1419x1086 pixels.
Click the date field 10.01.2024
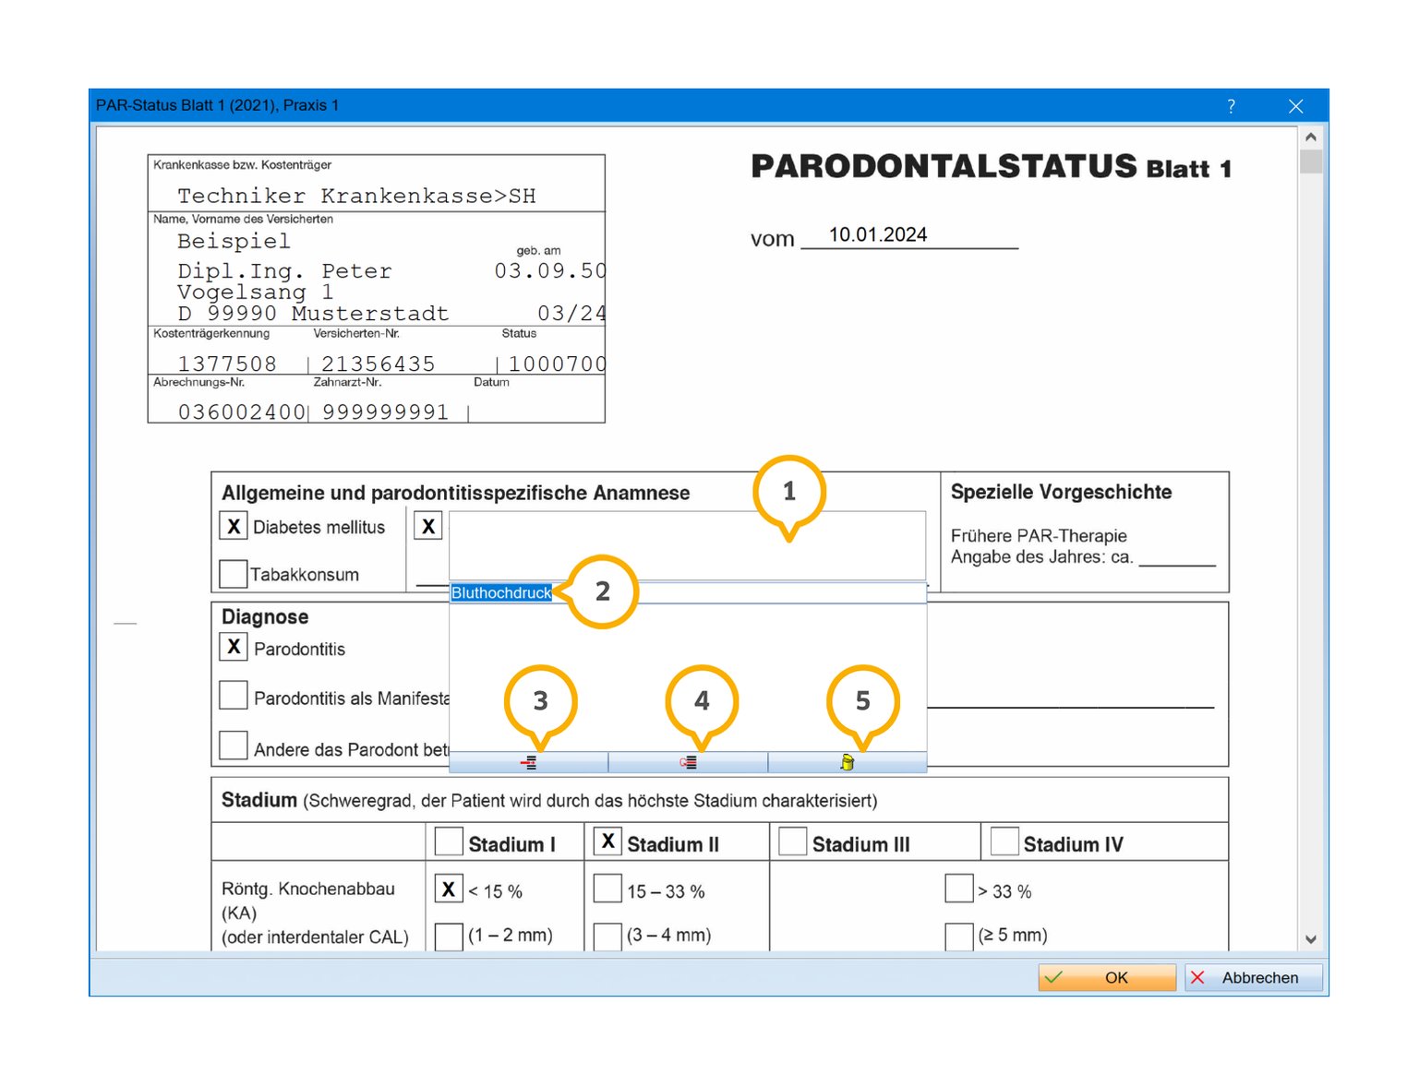click(x=909, y=235)
